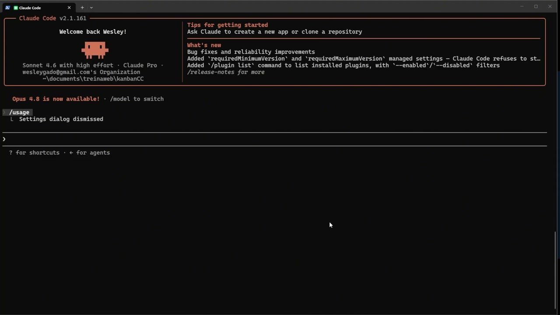The height and width of the screenshot is (315, 560).
Task: Open a new terminal tab with plus
Action: [82, 7]
